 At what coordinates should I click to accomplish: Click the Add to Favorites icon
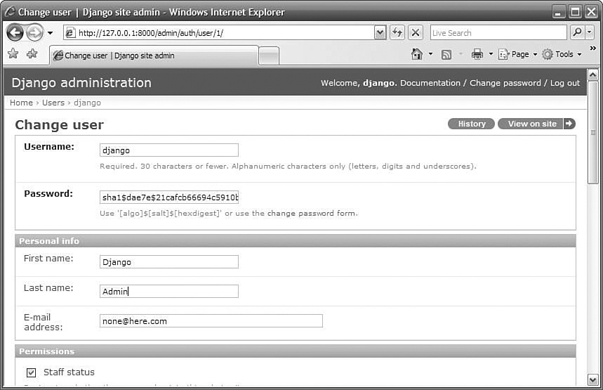(32, 53)
